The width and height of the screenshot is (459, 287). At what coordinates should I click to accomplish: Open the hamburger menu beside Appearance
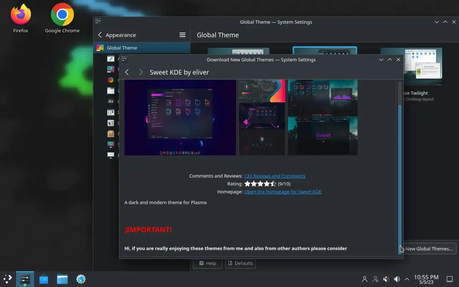point(183,35)
